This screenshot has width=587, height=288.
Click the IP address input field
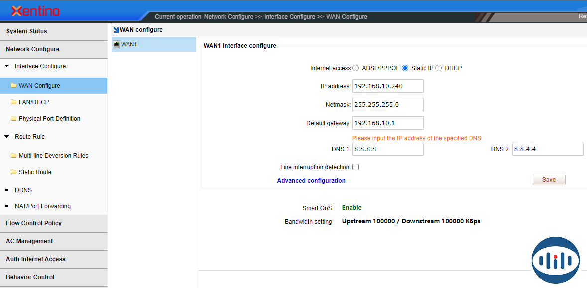pyautogui.click(x=388, y=86)
